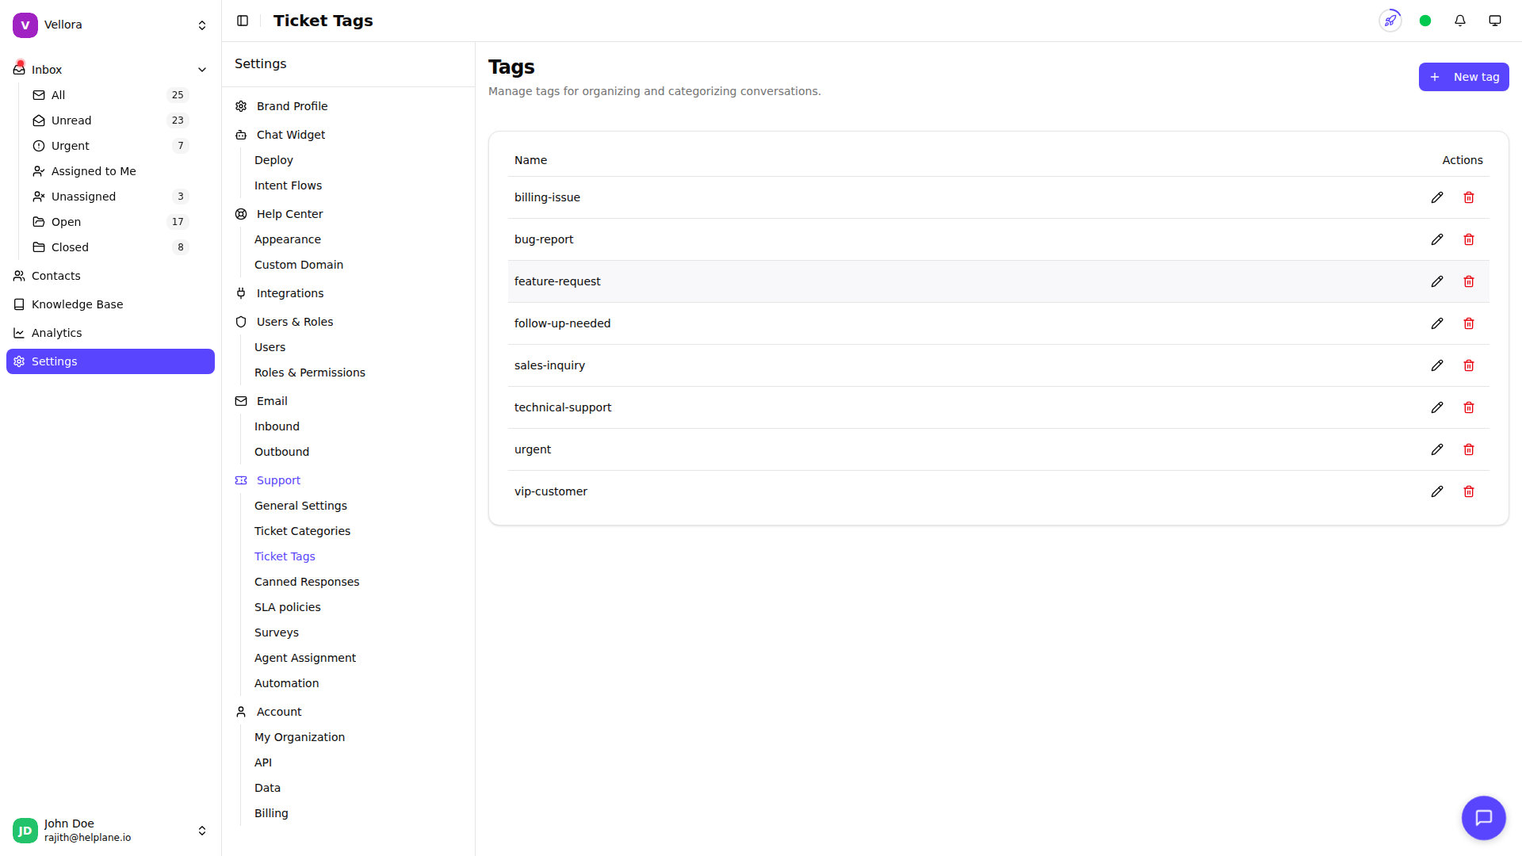Edit the sales-inquiry tag
Image resolution: width=1522 pixels, height=856 pixels.
[x=1437, y=365]
